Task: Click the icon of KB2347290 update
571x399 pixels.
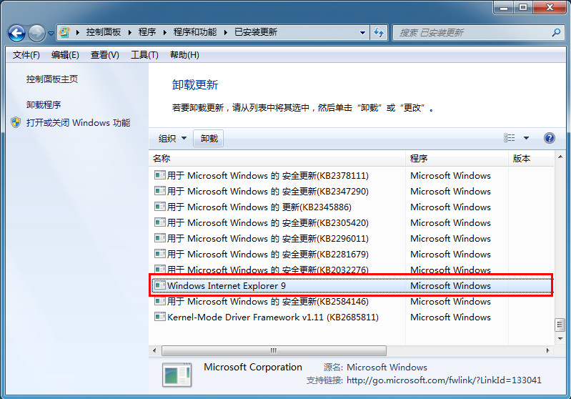Action: point(159,191)
